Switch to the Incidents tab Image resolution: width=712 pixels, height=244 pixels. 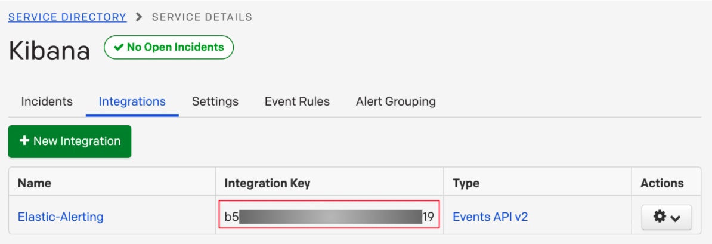pyautogui.click(x=47, y=101)
